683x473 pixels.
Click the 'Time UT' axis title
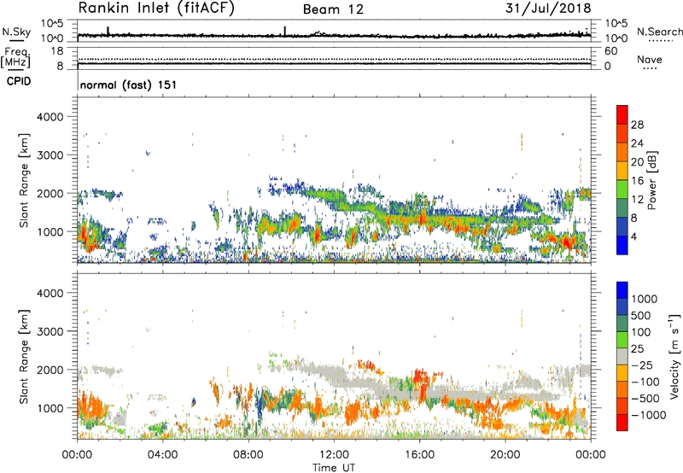334,467
